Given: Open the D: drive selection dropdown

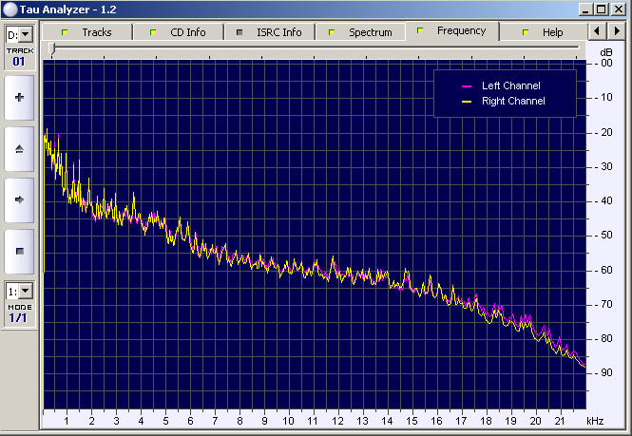Looking at the screenshot, I should 19,35.
